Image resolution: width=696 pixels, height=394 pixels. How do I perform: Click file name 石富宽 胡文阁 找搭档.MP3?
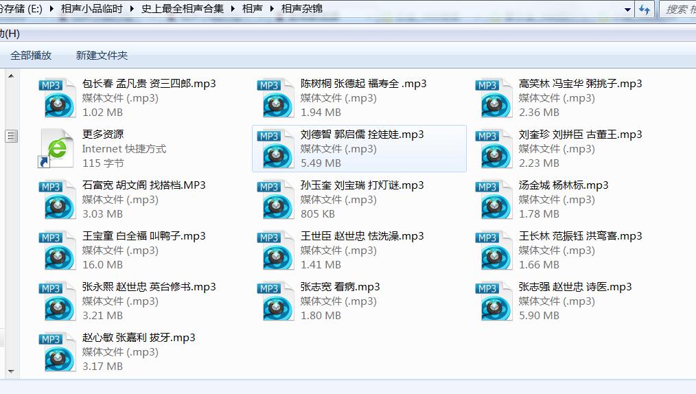[x=144, y=185]
